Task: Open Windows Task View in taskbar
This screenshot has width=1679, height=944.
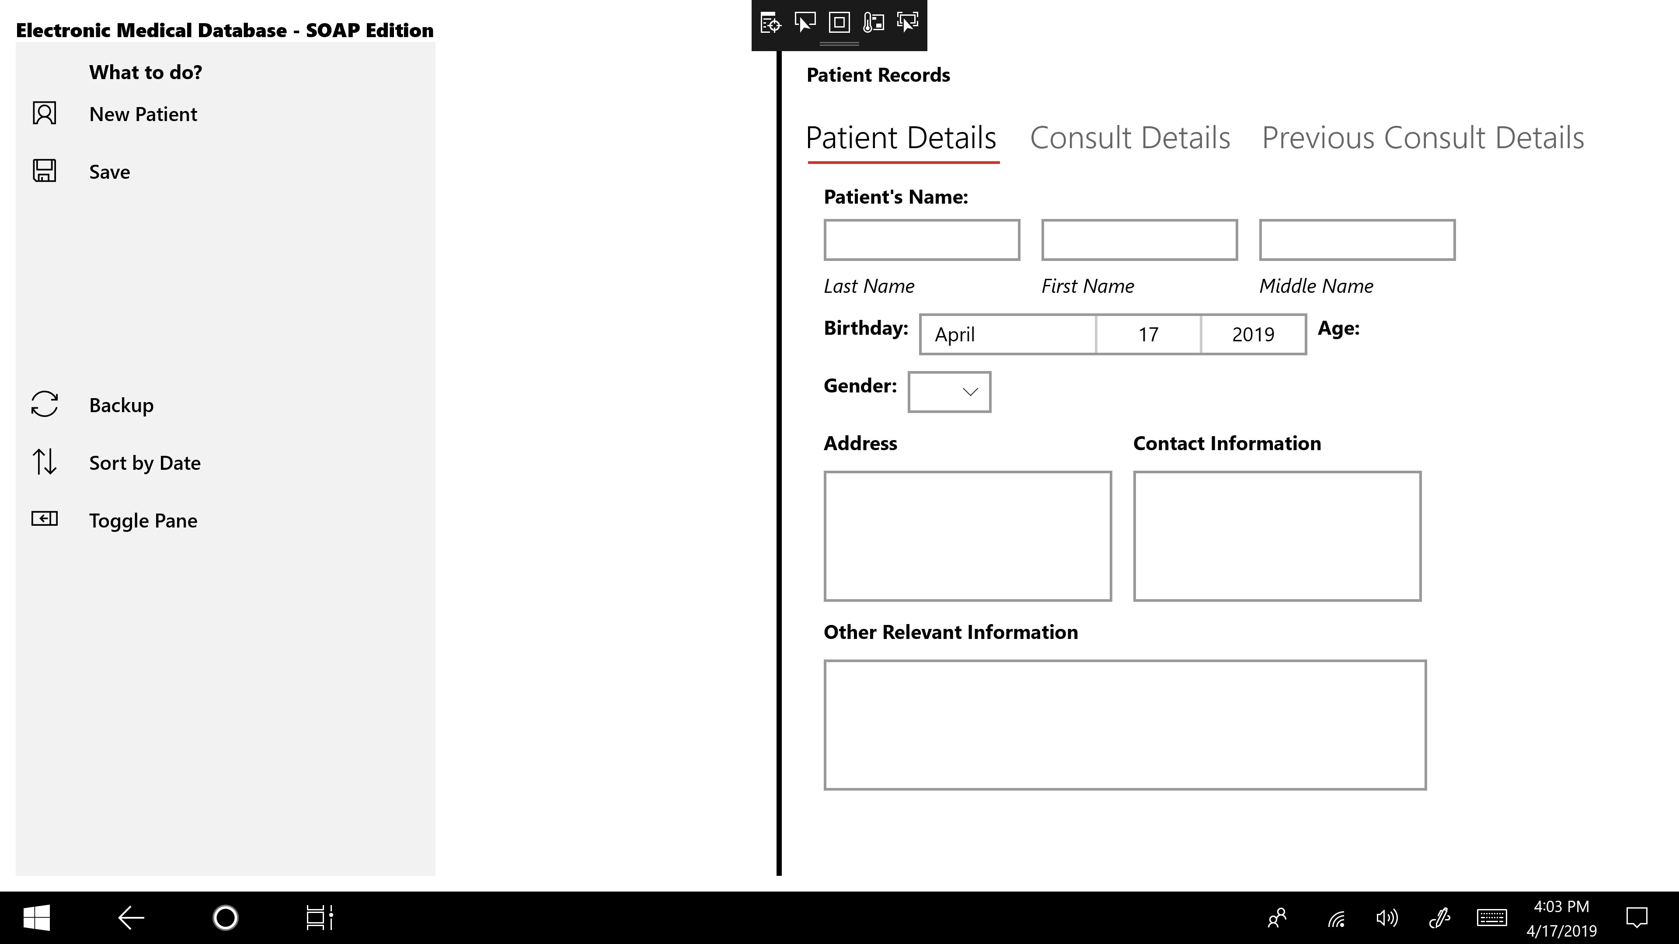Action: [x=319, y=917]
